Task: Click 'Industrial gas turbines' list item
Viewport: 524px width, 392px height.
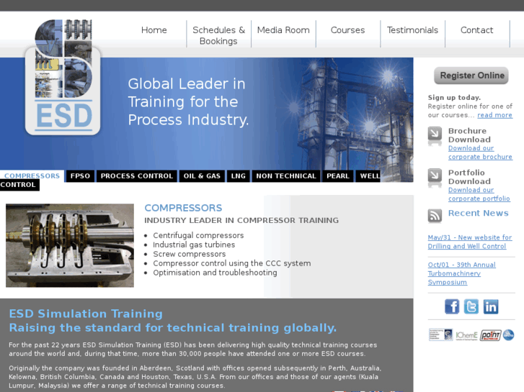Action: coord(194,245)
